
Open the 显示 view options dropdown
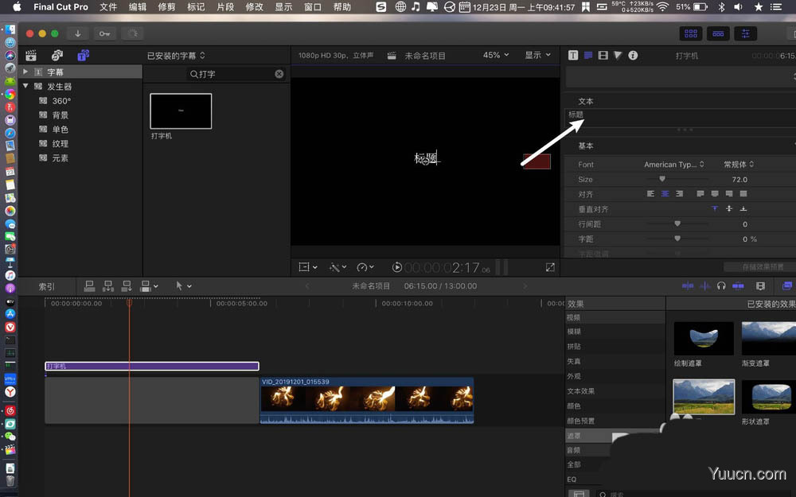537,55
